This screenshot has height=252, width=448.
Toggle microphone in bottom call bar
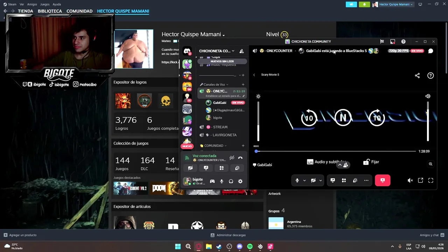297,180
